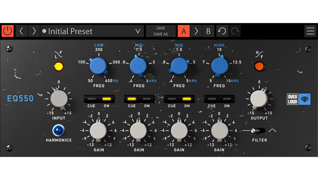This screenshot has width=318, height=180.
Task: Click the second MID band GAIN knob
Action: click(x=179, y=131)
